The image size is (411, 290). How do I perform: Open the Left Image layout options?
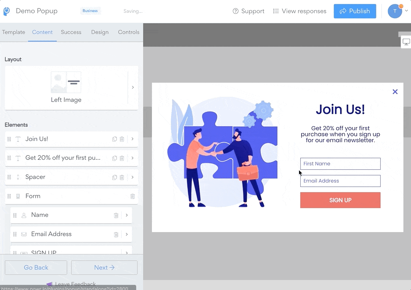coord(133,87)
